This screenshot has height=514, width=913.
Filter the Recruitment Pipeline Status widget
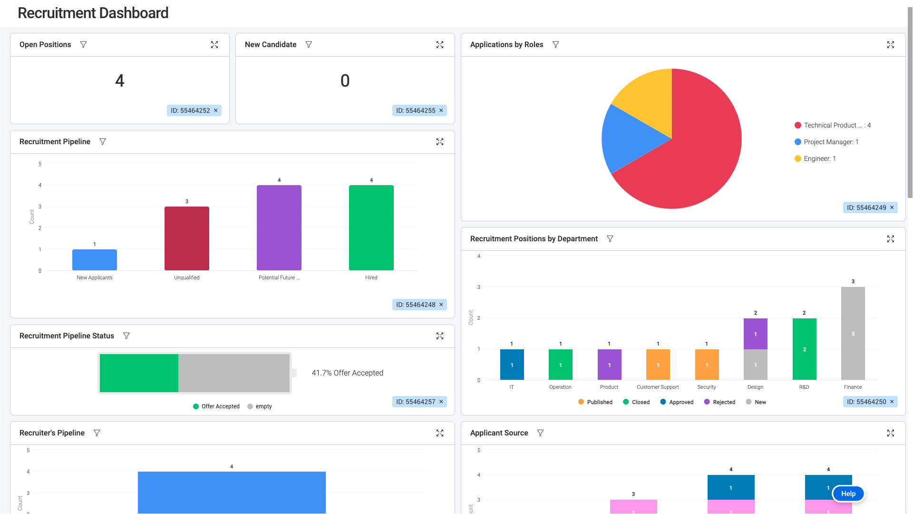pos(126,336)
